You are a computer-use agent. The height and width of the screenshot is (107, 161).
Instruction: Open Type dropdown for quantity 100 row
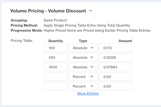(83, 48)
